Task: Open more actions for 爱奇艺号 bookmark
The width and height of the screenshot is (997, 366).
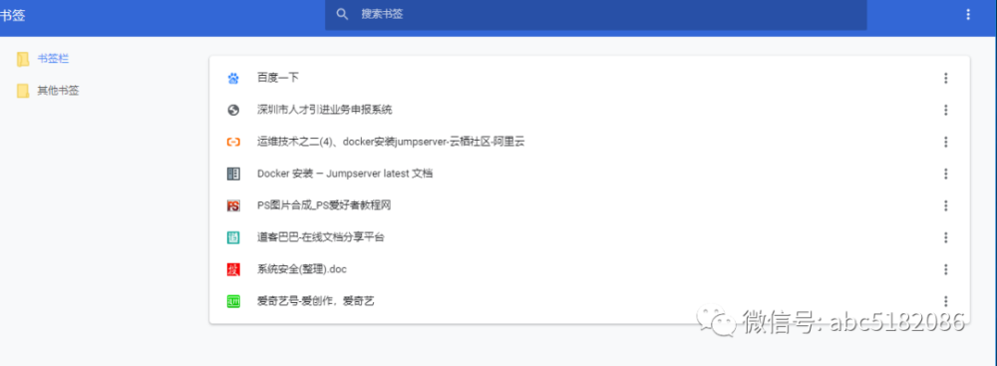Action: click(945, 301)
